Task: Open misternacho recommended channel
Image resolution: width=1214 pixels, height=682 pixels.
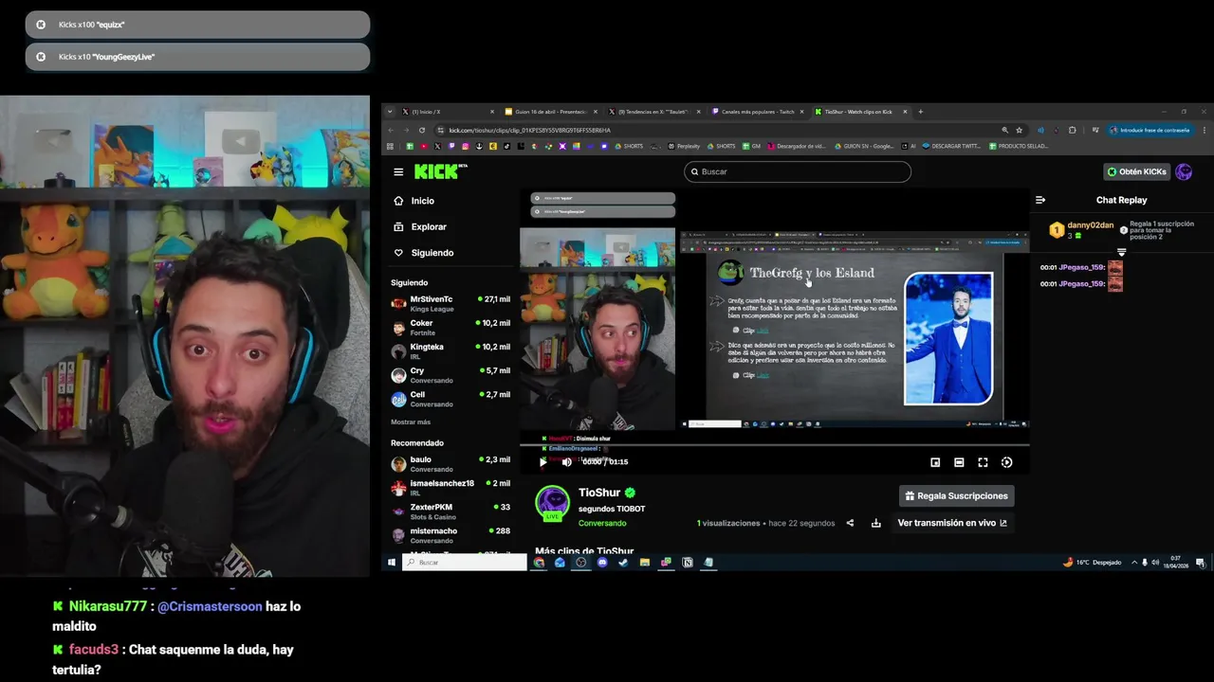Action: pyautogui.click(x=451, y=534)
